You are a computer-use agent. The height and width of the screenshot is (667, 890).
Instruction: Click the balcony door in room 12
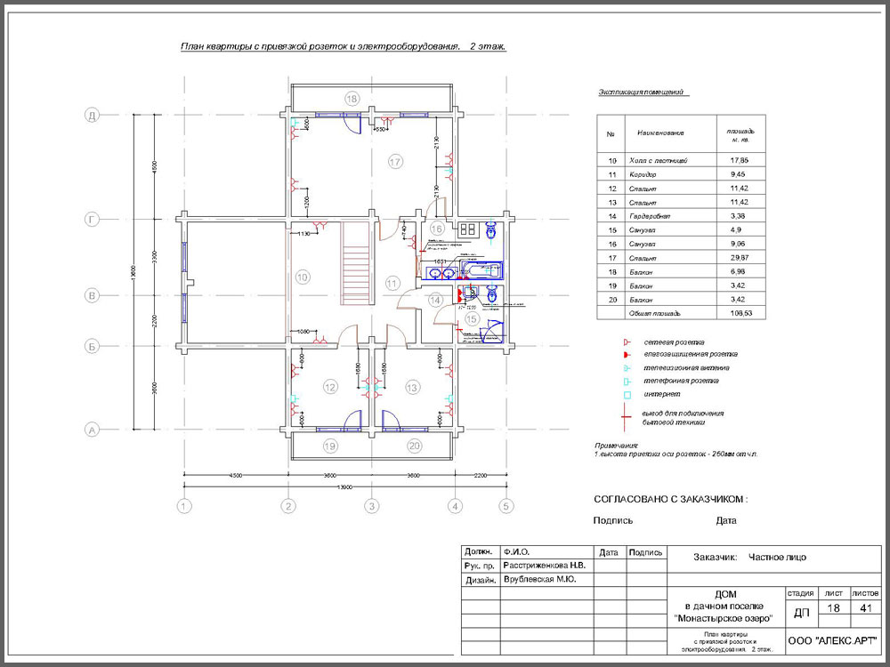[x=353, y=421]
